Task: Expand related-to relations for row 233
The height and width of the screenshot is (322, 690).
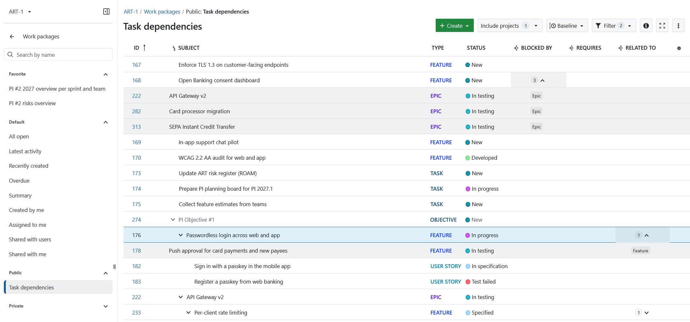Action: (x=642, y=313)
